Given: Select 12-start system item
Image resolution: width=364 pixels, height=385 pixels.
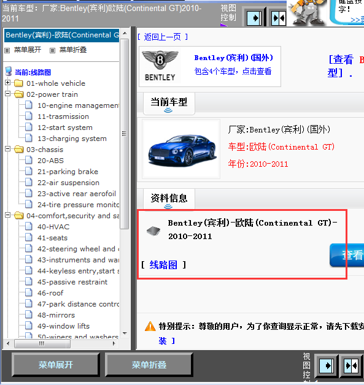Looking at the screenshot, I should point(65,128).
